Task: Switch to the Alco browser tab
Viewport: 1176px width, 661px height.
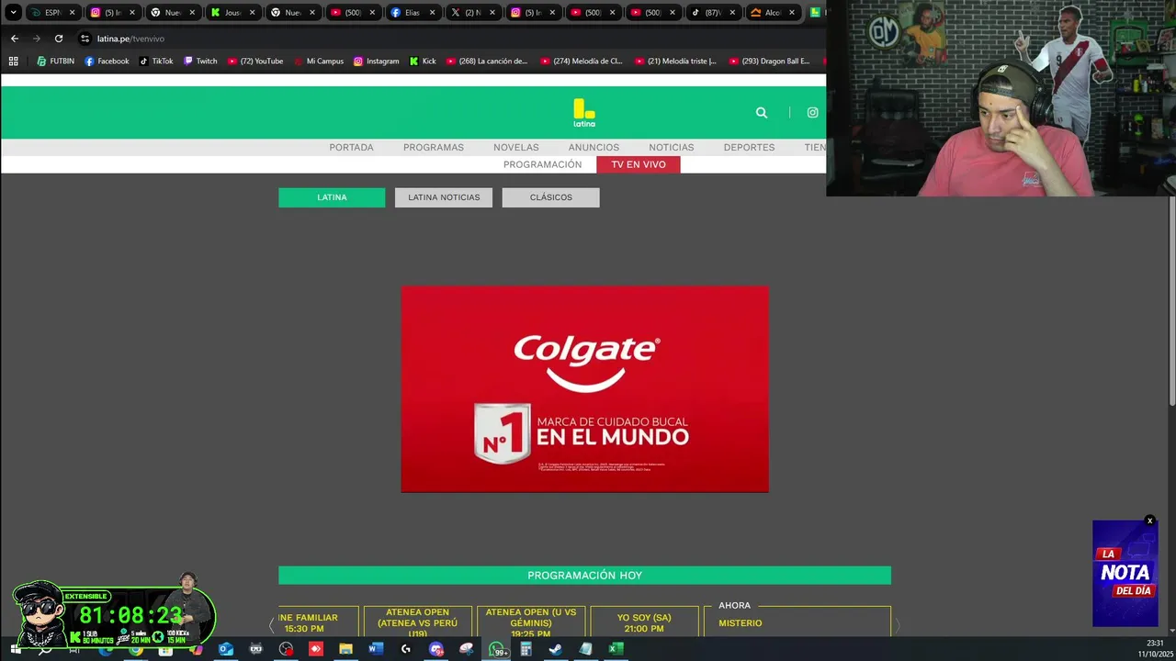Action: pos(773,13)
